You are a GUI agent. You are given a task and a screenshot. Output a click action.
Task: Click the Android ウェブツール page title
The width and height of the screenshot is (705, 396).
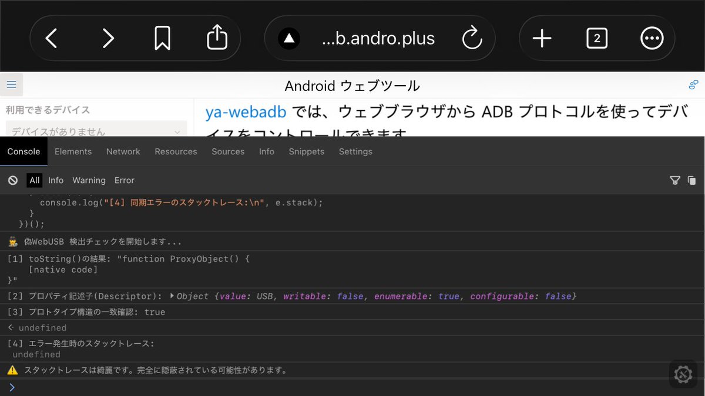[352, 86]
